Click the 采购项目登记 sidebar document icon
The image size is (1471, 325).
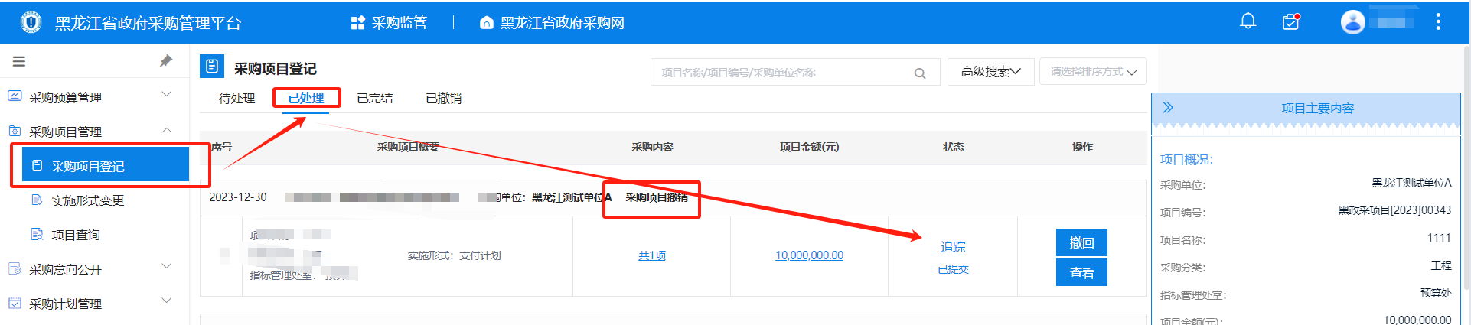tap(38, 165)
